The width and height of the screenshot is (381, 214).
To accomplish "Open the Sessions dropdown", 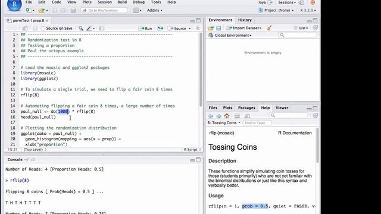I will point(287,2).
